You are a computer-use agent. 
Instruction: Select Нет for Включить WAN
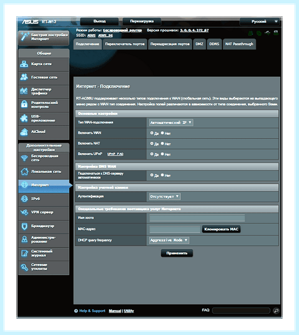click(162, 133)
